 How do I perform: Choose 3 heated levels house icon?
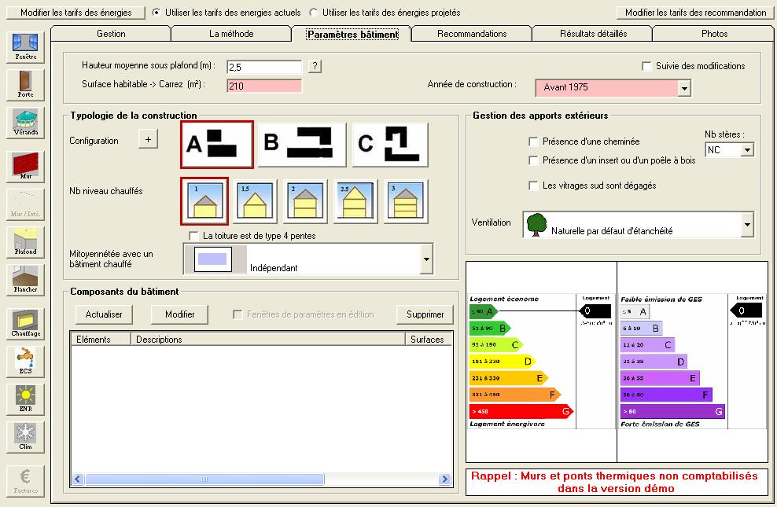point(406,201)
